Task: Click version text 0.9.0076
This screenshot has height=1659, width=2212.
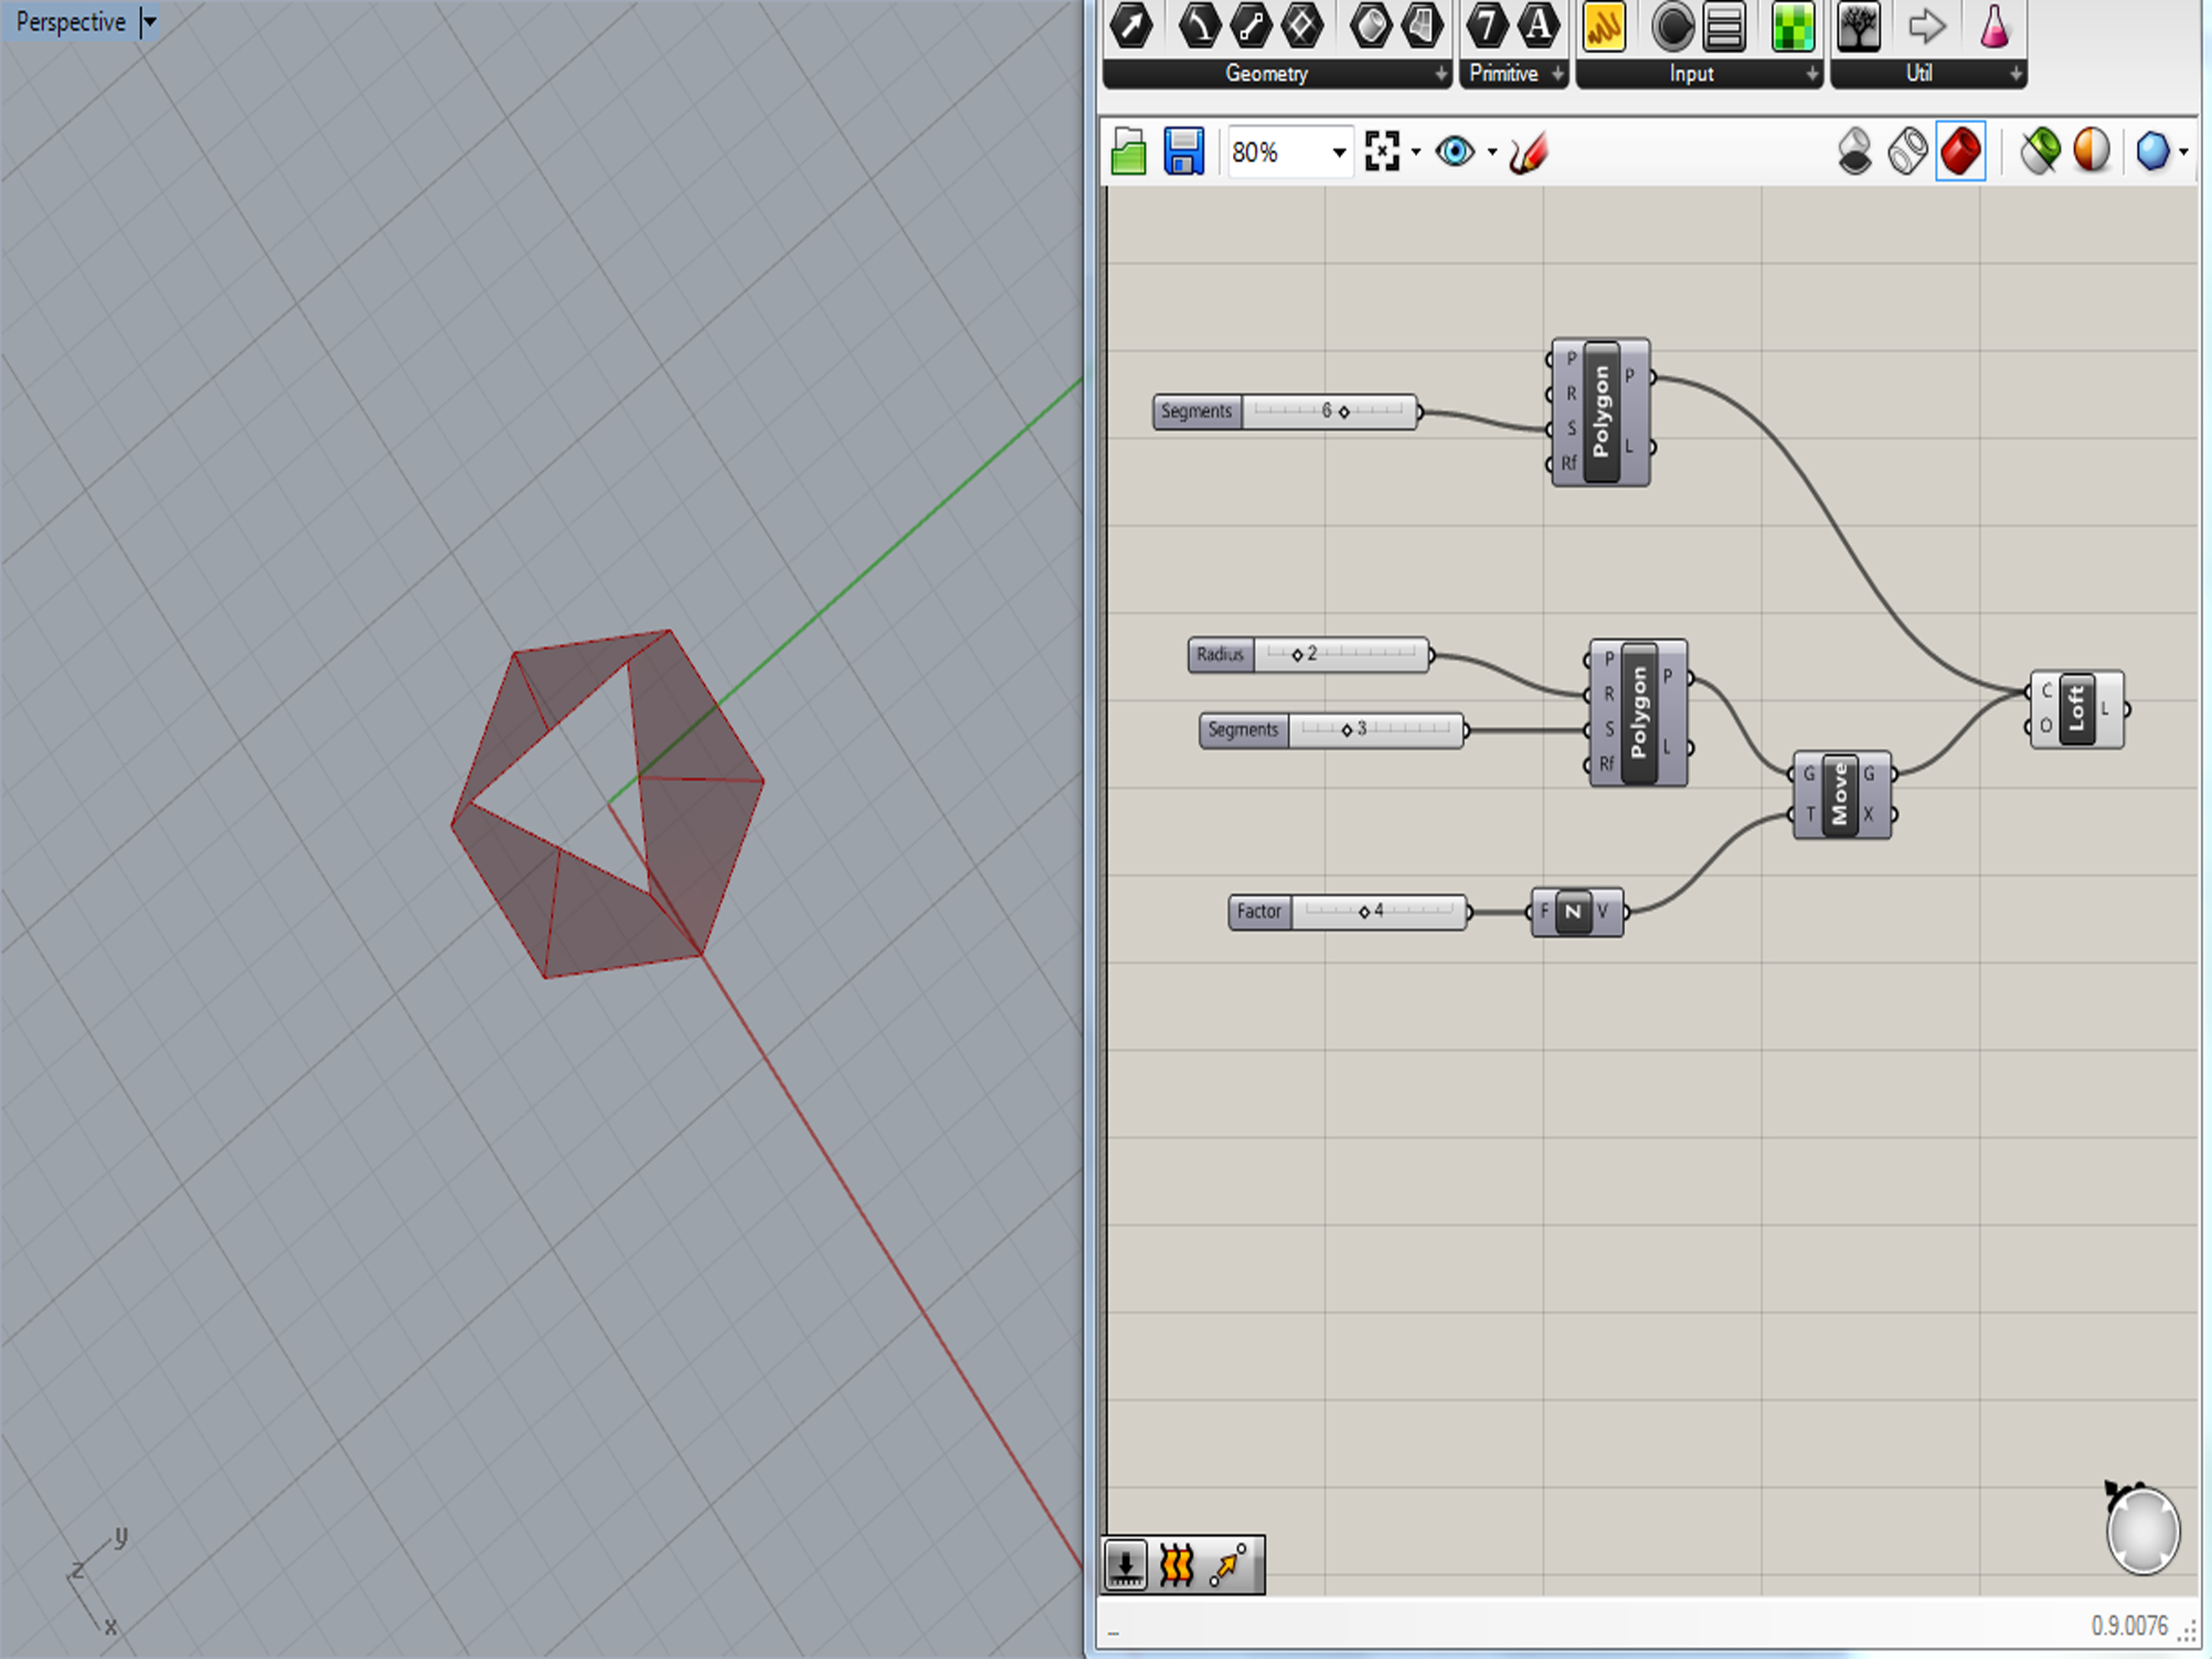Action: (2129, 1626)
